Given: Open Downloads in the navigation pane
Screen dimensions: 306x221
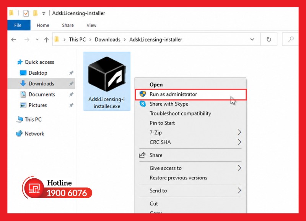Looking at the screenshot, I should [41, 83].
